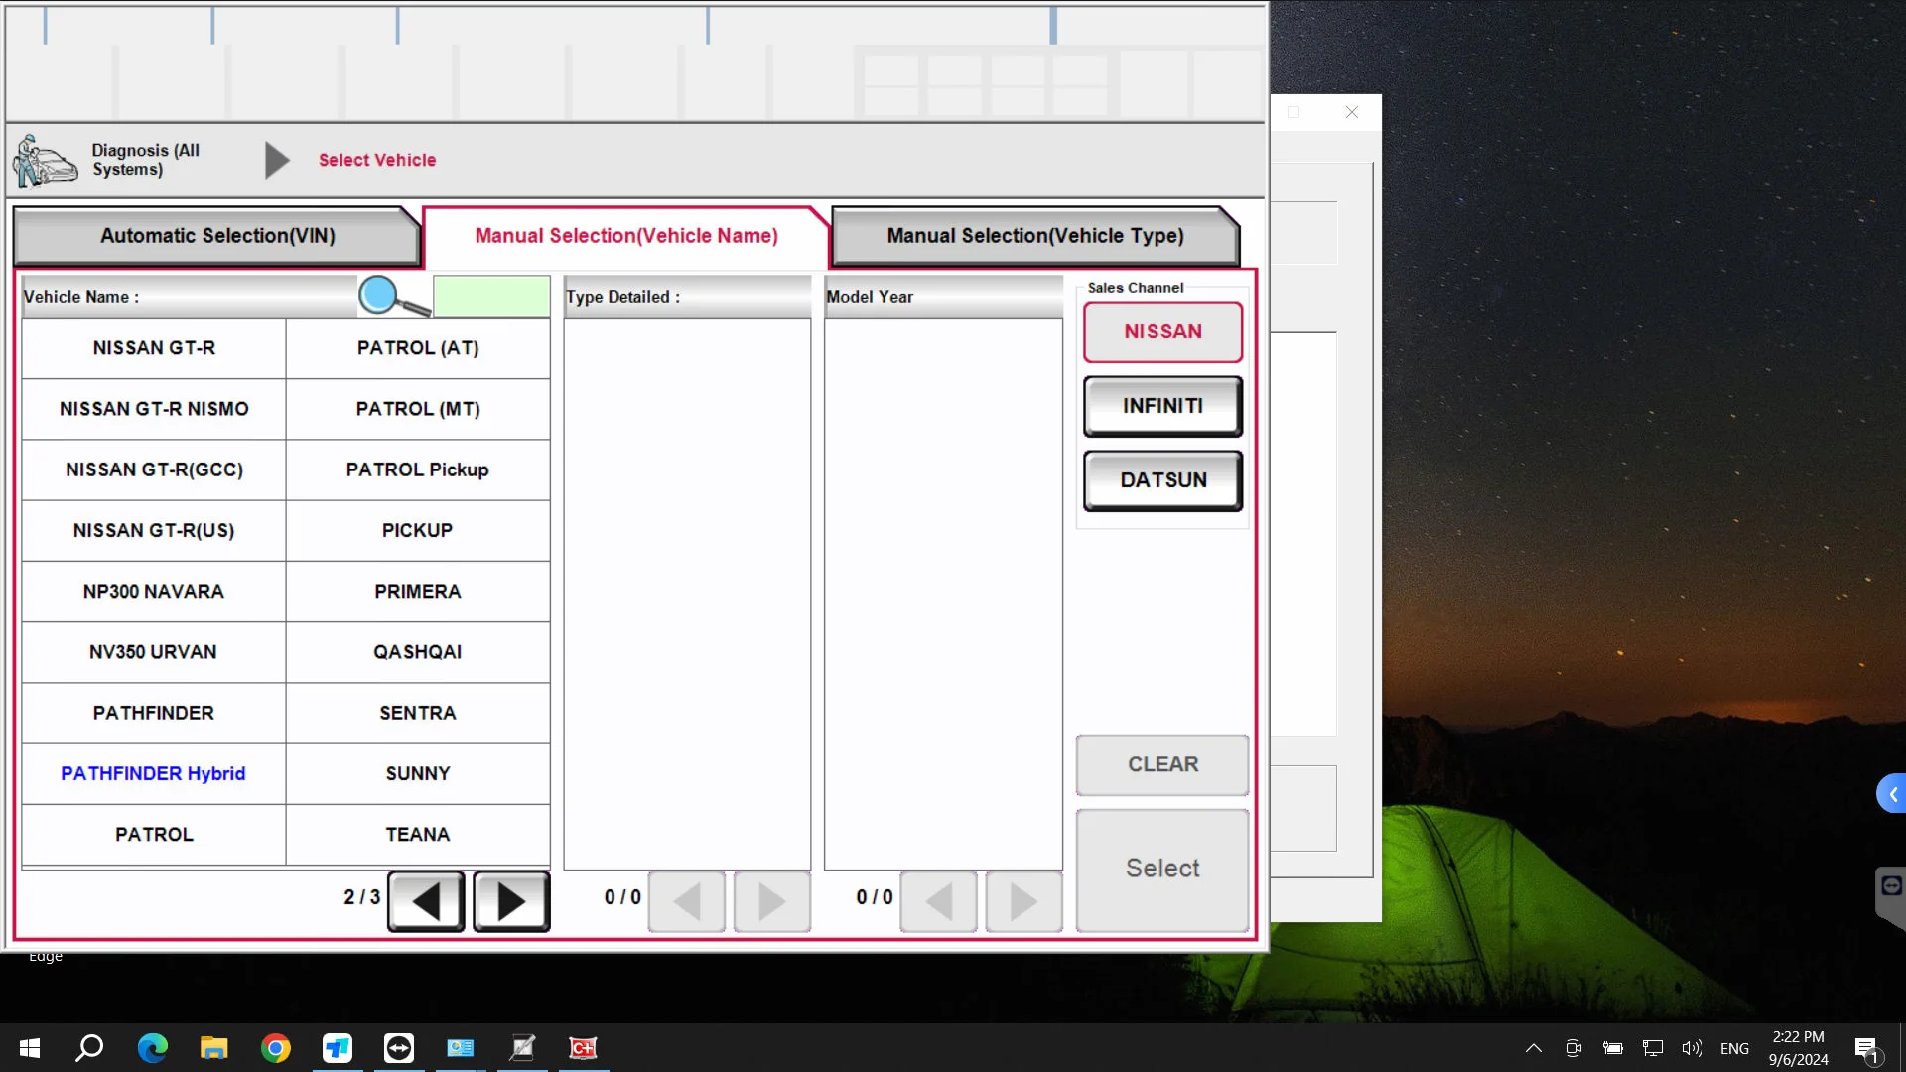Go to the previous vehicle name page
The height and width of the screenshot is (1072, 1906).
[x=426, y=901]
